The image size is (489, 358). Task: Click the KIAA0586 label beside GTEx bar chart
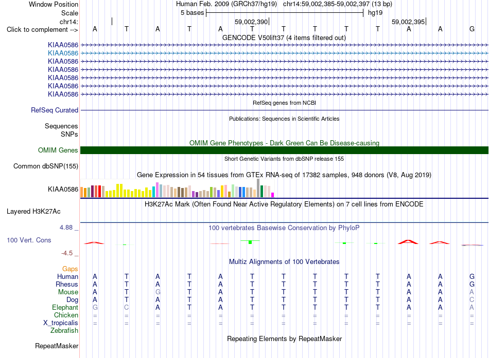pos(63,190)
